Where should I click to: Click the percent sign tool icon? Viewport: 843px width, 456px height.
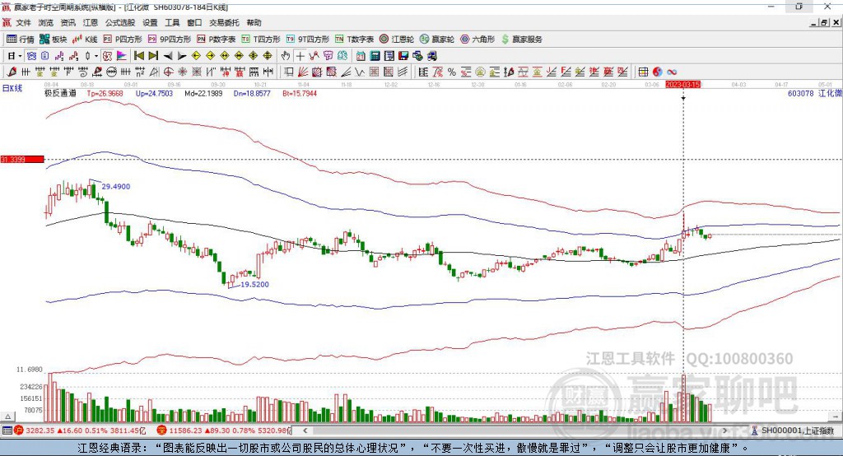pyautogui.click(x=451, y=72)
